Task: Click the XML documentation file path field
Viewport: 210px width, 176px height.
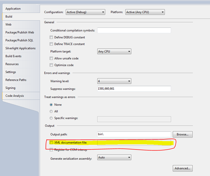Action: click(134, 143)
